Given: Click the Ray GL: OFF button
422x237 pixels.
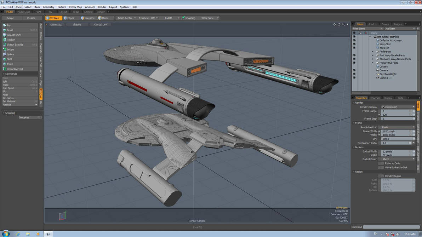Looking at the screenshot, I should (100, 24).
